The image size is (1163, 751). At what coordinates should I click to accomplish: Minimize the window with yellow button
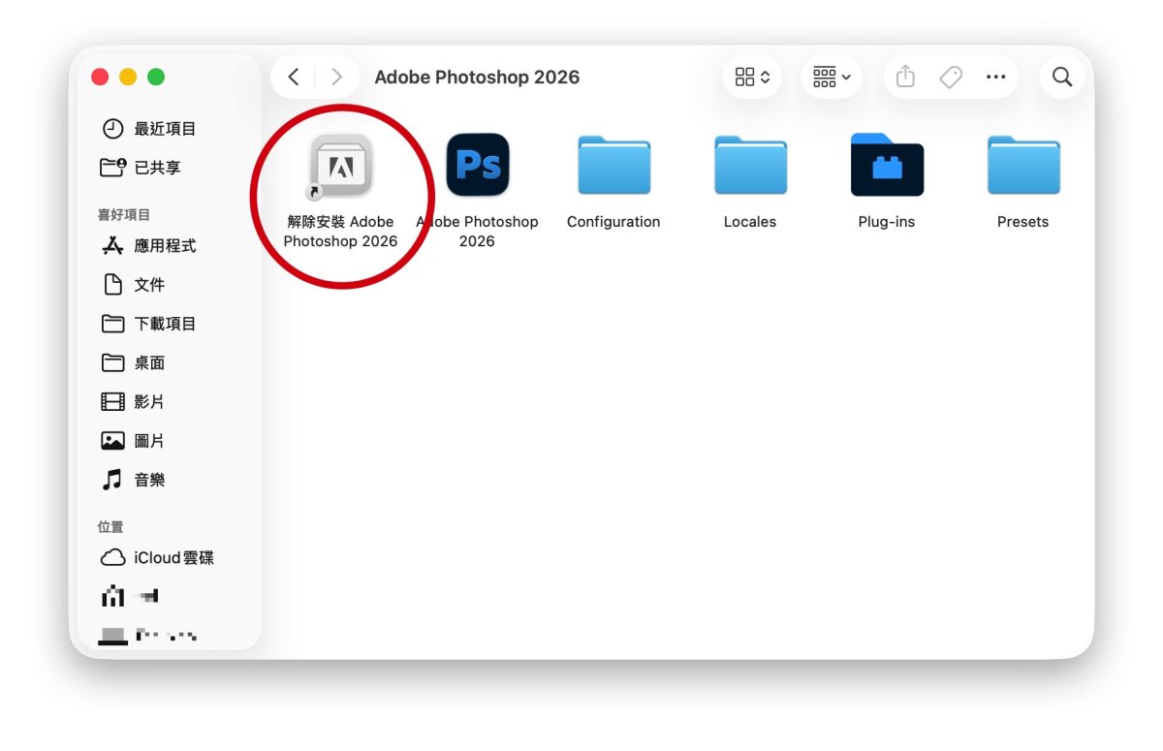click(x=128, y=77)
